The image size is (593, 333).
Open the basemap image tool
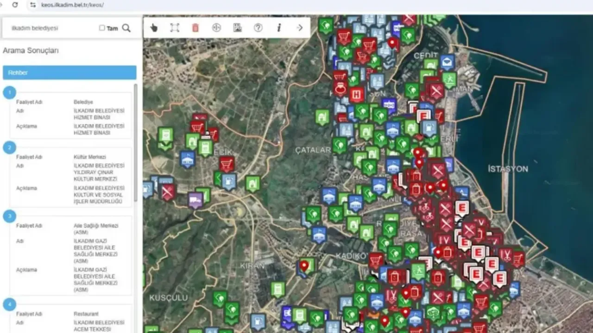[x=237, y=28]
